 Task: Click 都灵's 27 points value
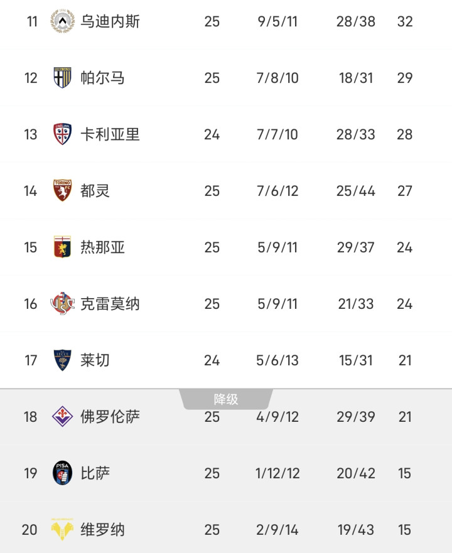[x=404, y=191]
